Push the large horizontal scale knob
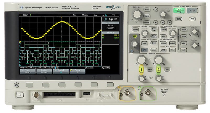Image resolution: width=210 pixels, height=113 pixels. [x=137, y=14]
